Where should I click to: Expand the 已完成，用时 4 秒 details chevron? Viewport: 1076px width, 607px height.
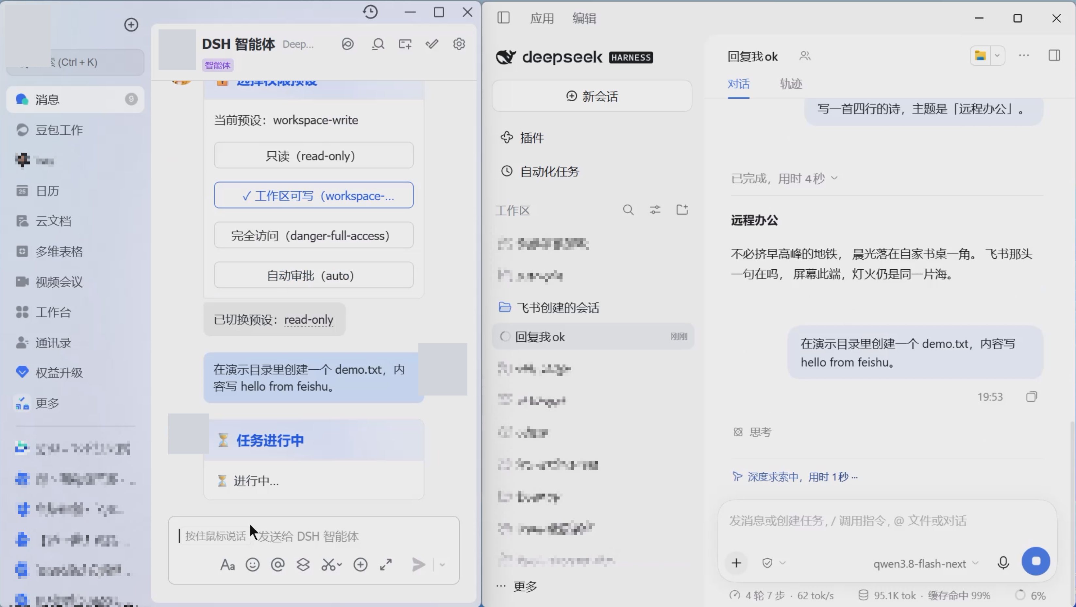pos(834,178)
